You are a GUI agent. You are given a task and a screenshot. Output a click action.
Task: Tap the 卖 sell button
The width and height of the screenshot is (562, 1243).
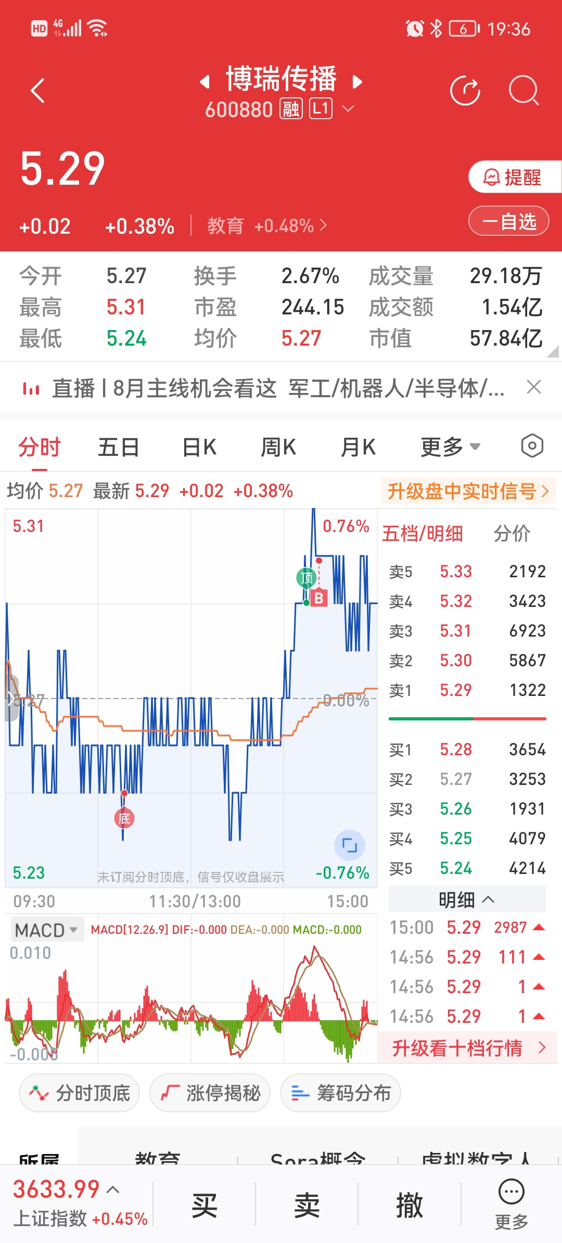pos(307,1204)
